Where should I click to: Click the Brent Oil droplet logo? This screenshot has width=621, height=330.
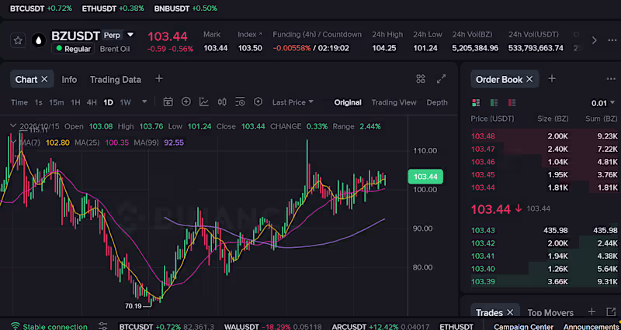point(38,41)
